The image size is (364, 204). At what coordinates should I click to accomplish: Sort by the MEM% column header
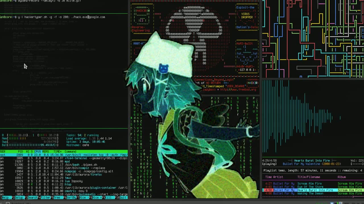click(x=45, y=152)
